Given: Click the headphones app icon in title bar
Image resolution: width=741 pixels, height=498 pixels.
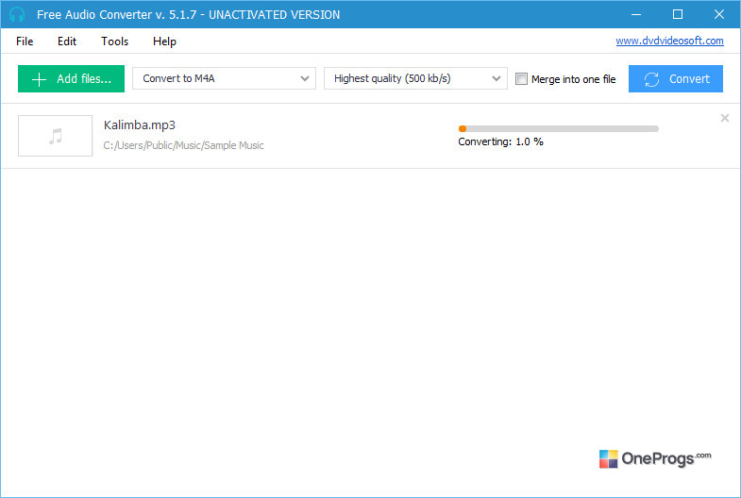Looking at the screenshot, I should [17, 14].
